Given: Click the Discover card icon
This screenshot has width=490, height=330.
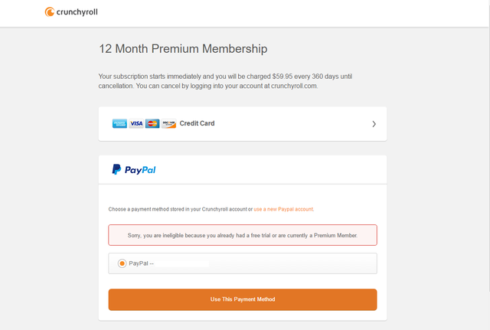Looking at the screenshot, I should [x=168, y=123].
